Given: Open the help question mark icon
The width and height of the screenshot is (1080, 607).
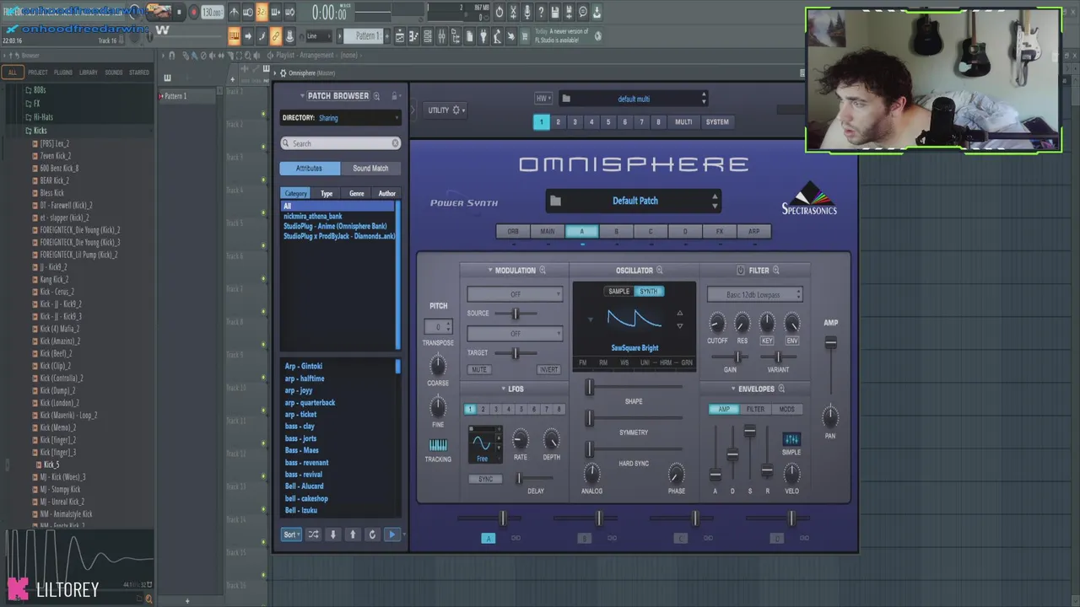Looking at the screenshot, I should pyautogui.click(x=541, y=12).
